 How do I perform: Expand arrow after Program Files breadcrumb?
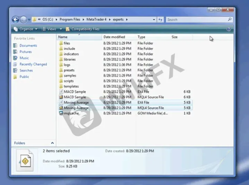[x=83, y=19]
